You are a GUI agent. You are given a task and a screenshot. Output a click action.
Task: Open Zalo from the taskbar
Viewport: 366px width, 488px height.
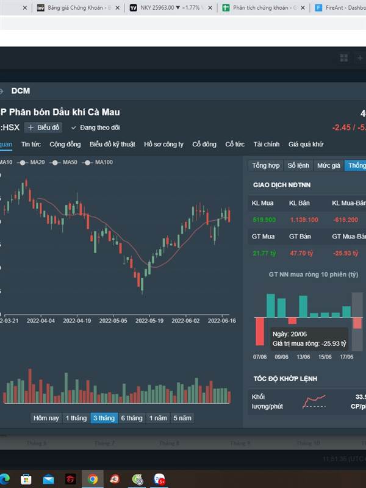[160, 479]
